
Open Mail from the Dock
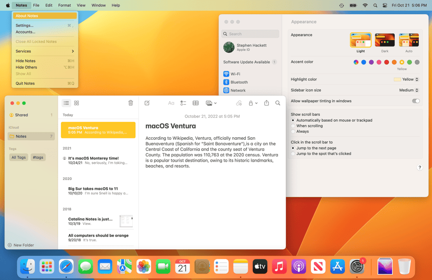[105, 266]
